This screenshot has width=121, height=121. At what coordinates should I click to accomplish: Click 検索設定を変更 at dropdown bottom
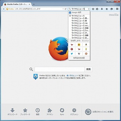point(79,58)
